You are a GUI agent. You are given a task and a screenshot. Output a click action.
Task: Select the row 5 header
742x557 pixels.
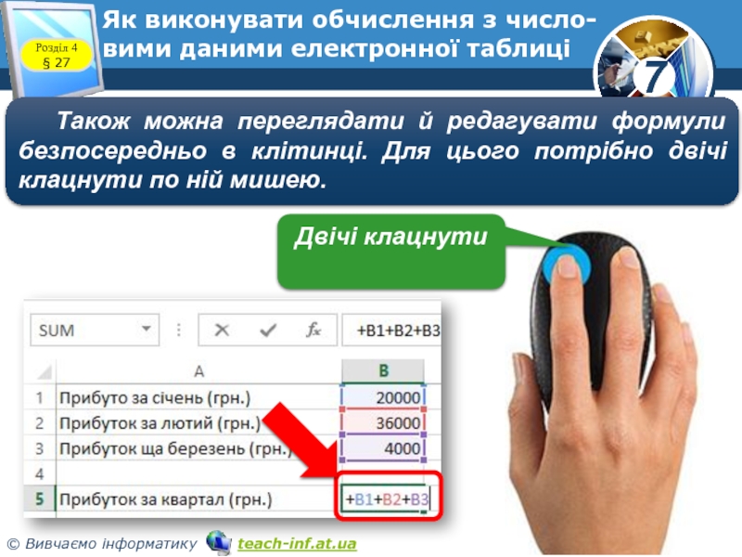coord(40,499)
